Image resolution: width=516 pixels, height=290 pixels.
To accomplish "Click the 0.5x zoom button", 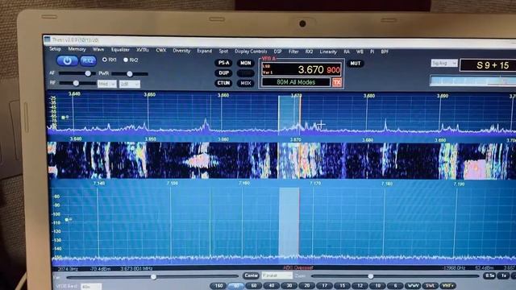I will tap(489, 275).
